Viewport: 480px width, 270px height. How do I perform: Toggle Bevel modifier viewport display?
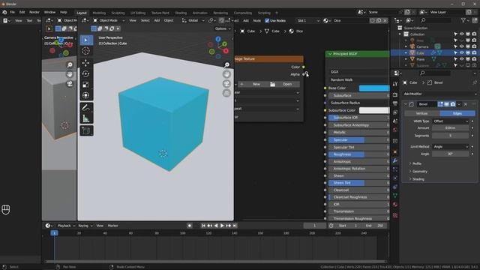point(447,104)
